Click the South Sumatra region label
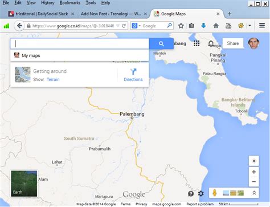This screenshot has height=207, width=270. (x=79, y=139)
